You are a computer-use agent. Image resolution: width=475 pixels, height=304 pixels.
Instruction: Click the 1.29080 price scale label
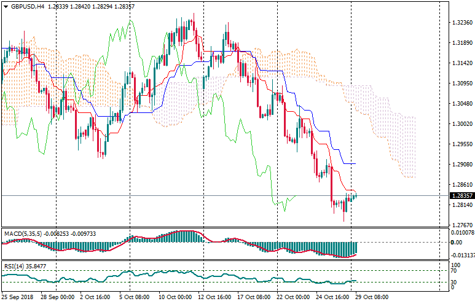(x=461, y=165)
